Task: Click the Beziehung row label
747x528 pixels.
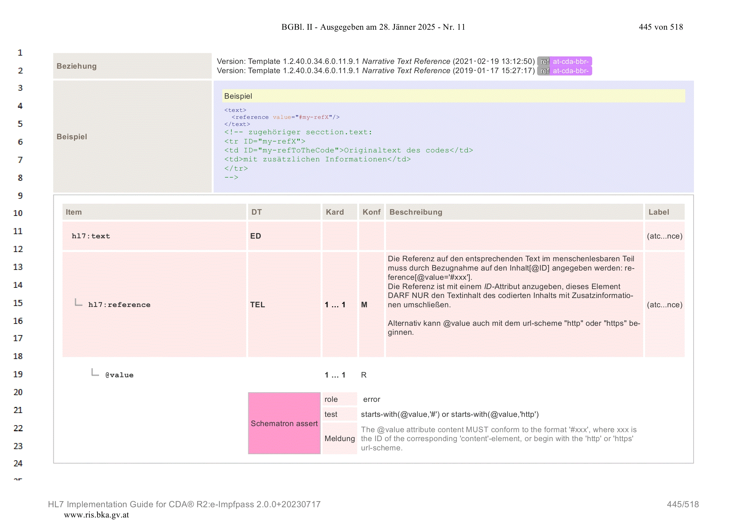Action: click(x=76, y=66)
